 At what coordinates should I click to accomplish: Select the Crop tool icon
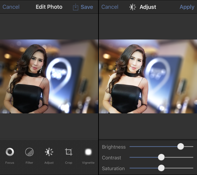coord(68,152)
